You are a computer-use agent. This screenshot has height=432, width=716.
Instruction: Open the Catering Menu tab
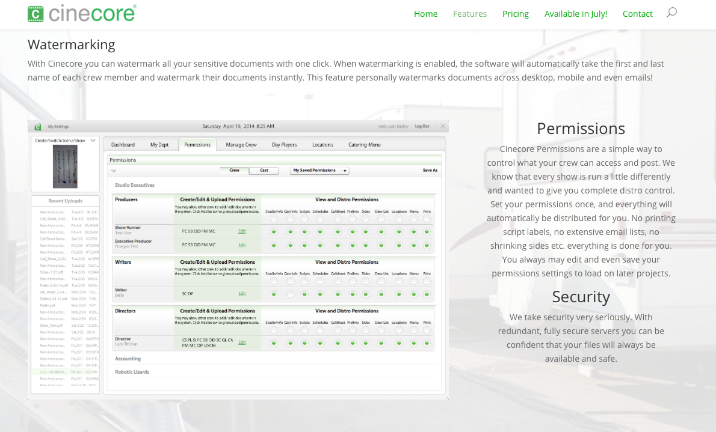365,145
